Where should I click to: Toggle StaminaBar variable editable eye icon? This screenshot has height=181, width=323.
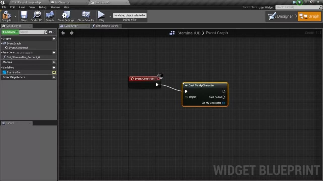point(54,72)
